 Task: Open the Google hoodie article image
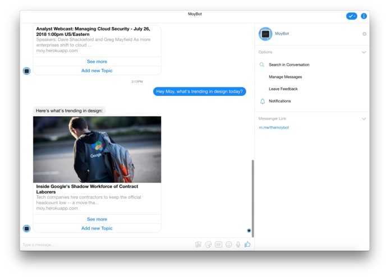97,149
